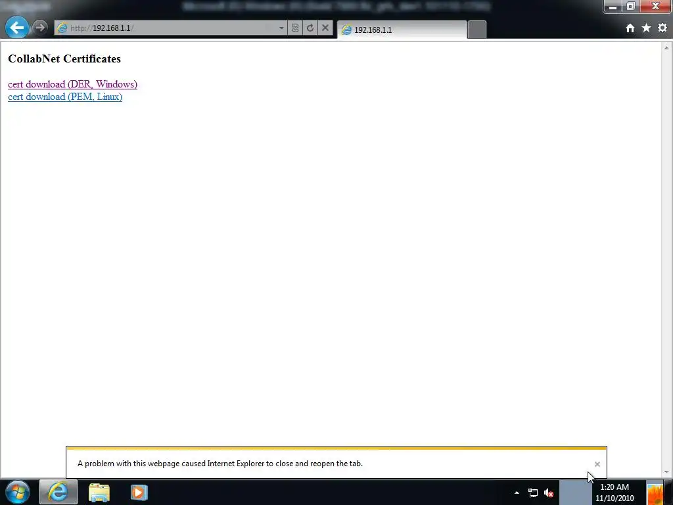The height and width of the screenshot is (505, 673).
Task: Minimize the Internet Explorer window
Action: 613,7
